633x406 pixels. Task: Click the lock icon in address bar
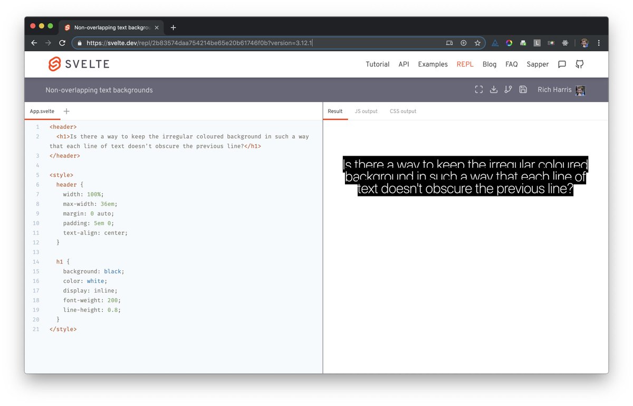(x=80, y=43)
